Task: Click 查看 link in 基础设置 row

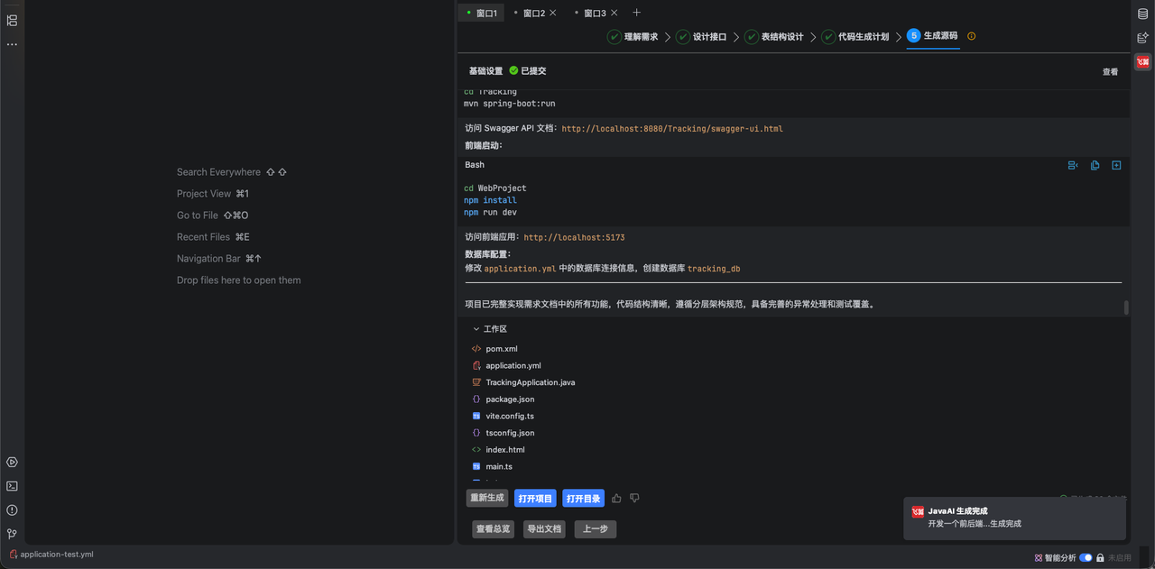Action: click(x=1110, y=72)
